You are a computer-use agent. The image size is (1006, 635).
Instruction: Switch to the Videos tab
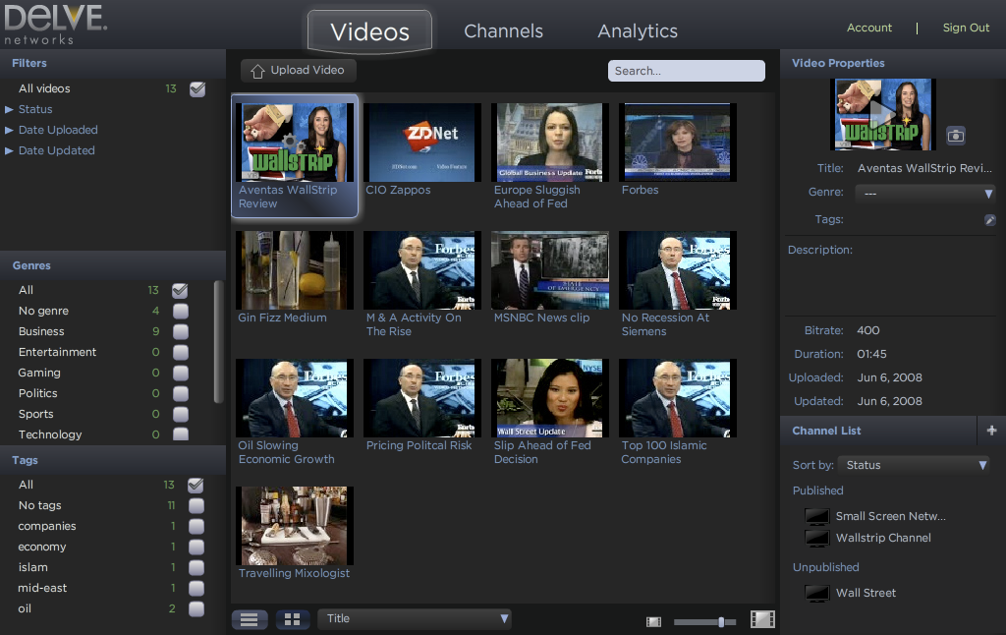pyautogui.click(x=369, y=30)
